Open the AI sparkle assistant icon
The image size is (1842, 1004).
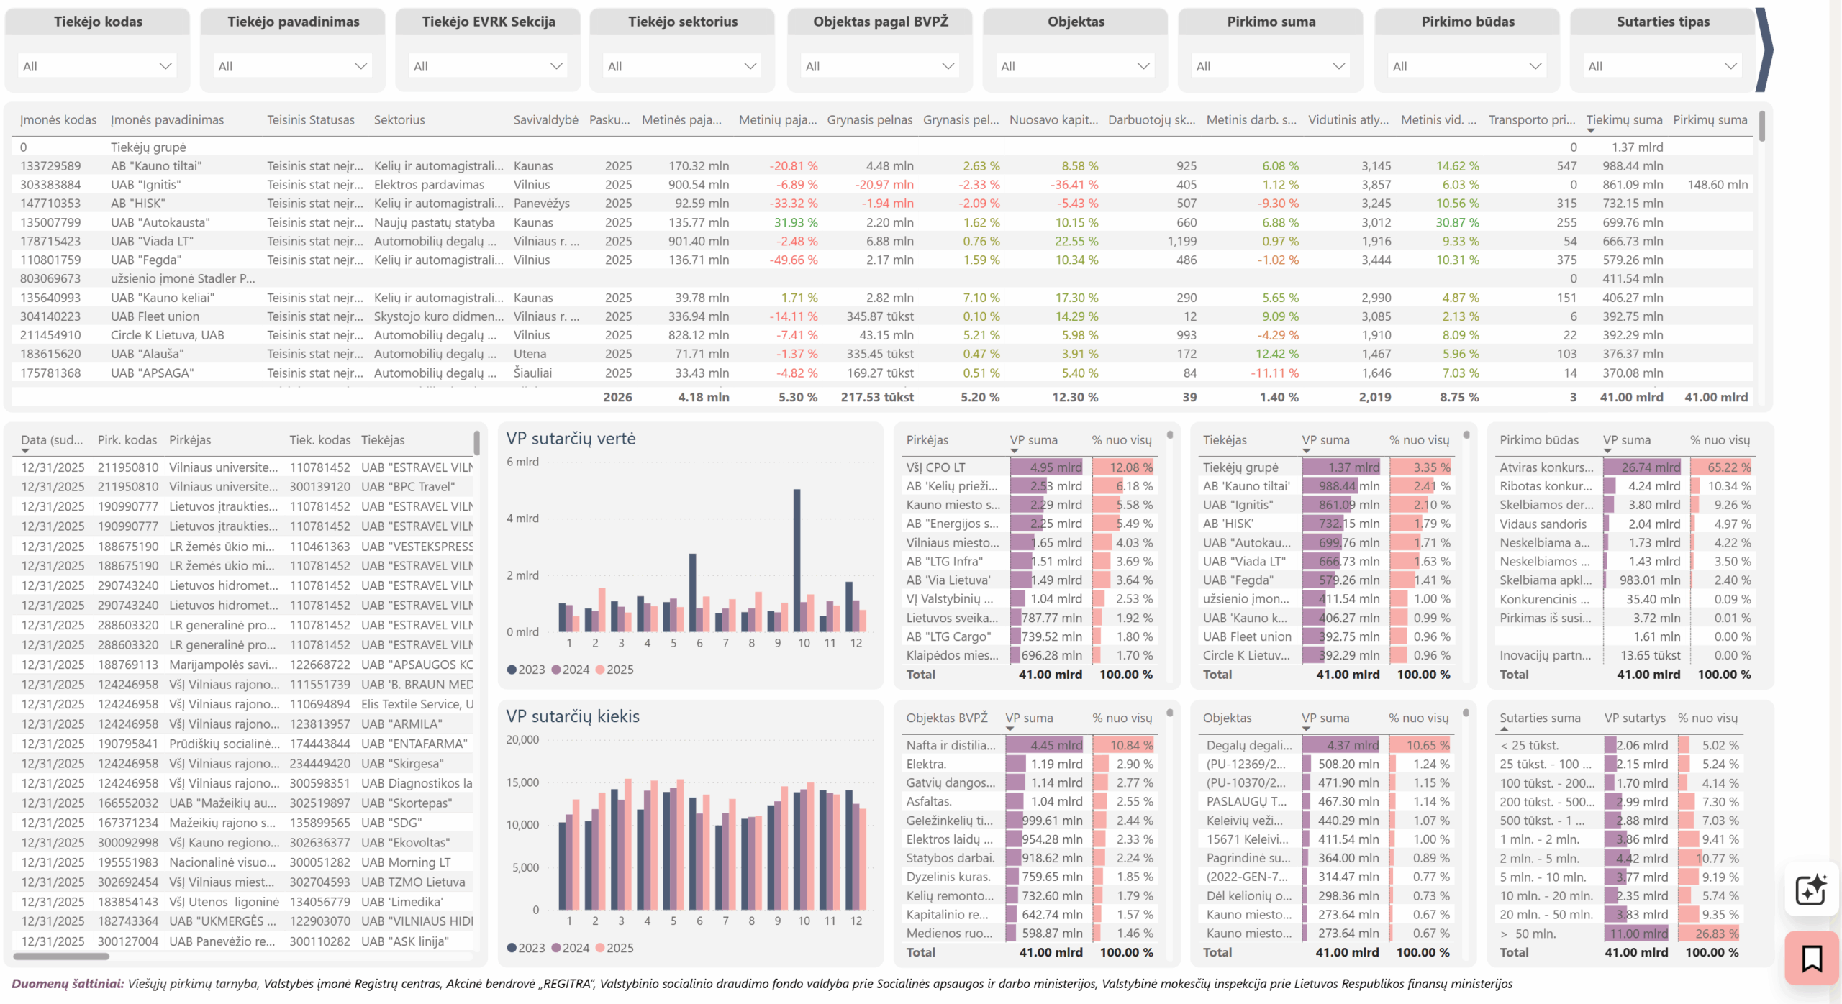[1811, 890]
